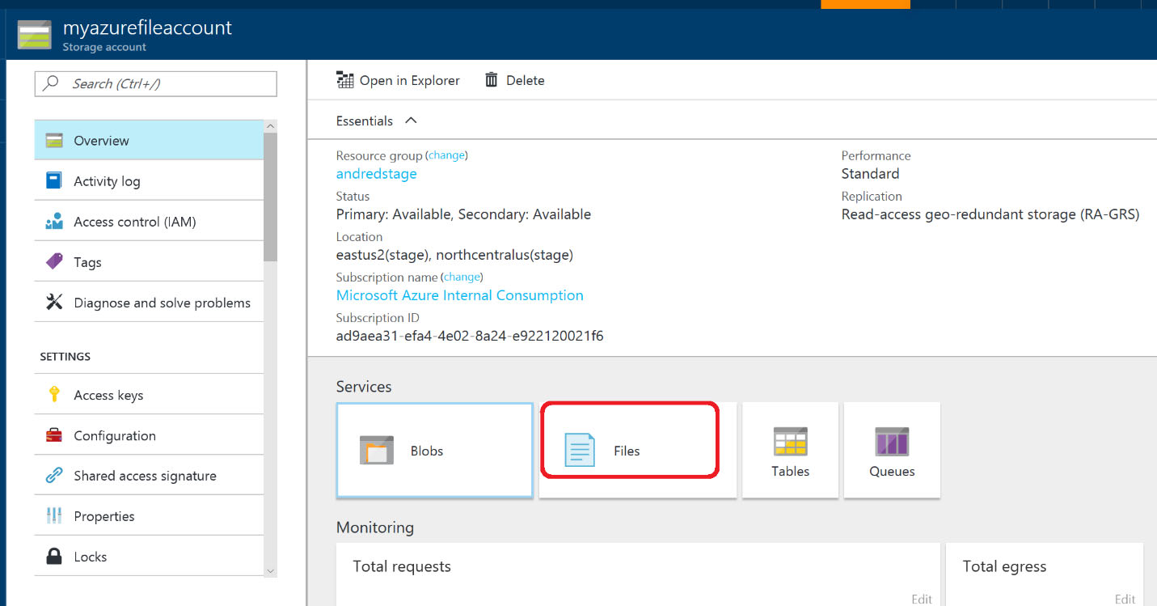Click the Access keys key icon
The height and width of the screenshot is (606, 1157).
54,395
